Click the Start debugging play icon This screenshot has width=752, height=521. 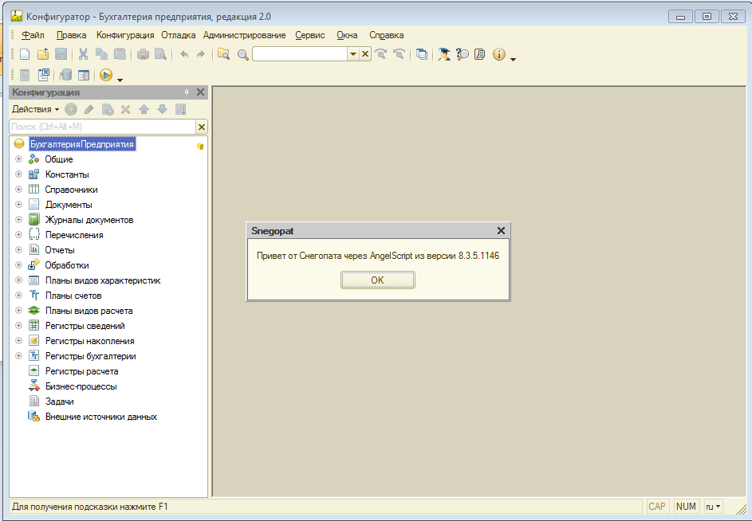tap(106, 75)
